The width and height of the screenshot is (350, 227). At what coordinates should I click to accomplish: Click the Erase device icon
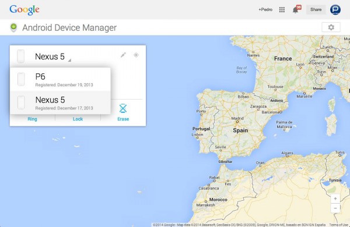pos(123,108)
